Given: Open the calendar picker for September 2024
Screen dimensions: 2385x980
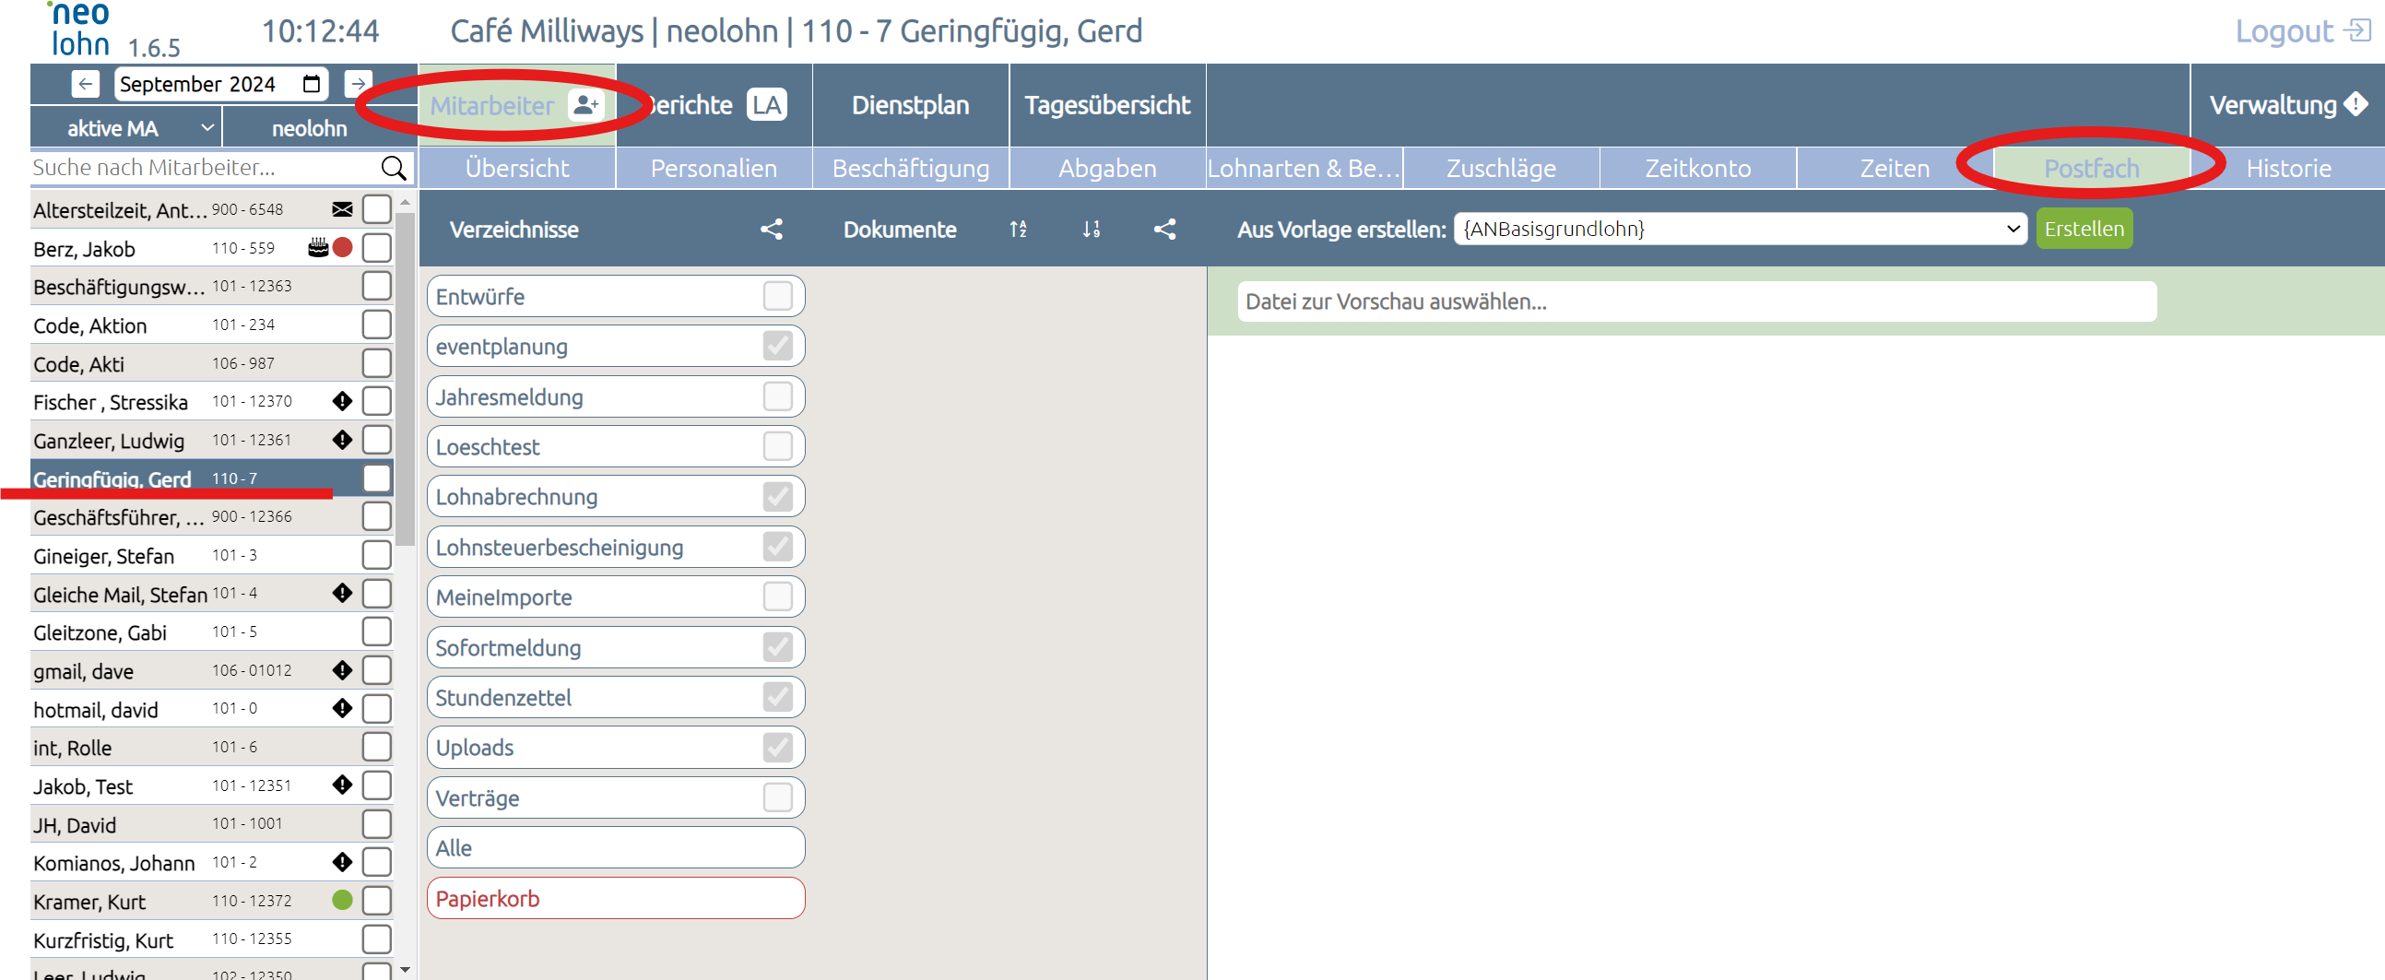Looking at the screenshot, I should 312,84.
